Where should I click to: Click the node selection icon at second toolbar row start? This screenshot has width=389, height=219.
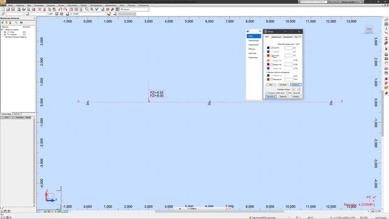pos(3,14)
